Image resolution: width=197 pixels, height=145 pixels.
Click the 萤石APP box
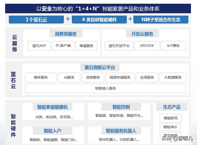click(39, 46)
